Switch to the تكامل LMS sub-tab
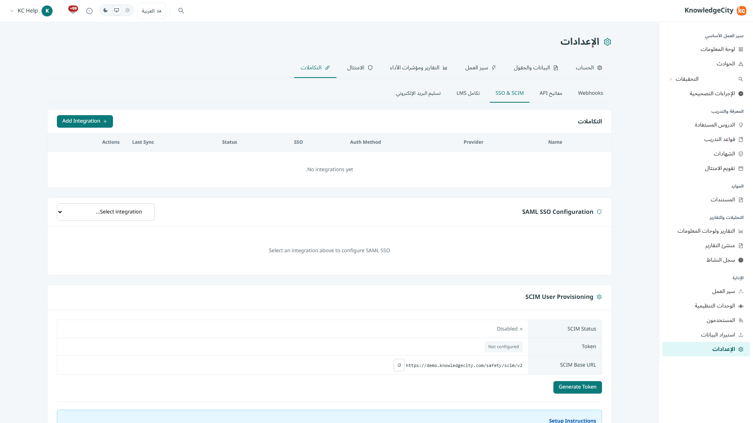Screen dimensions: 753x423 (x=468, y=93)
